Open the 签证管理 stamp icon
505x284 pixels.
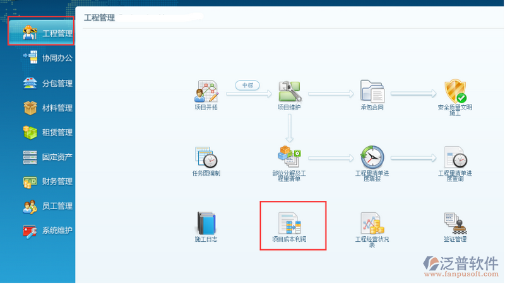click(x=455, y=223)
